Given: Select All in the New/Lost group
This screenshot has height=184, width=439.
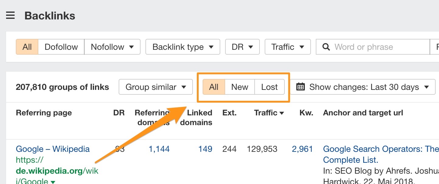Looking at the screenshot, I should click(x=214, y=87).
